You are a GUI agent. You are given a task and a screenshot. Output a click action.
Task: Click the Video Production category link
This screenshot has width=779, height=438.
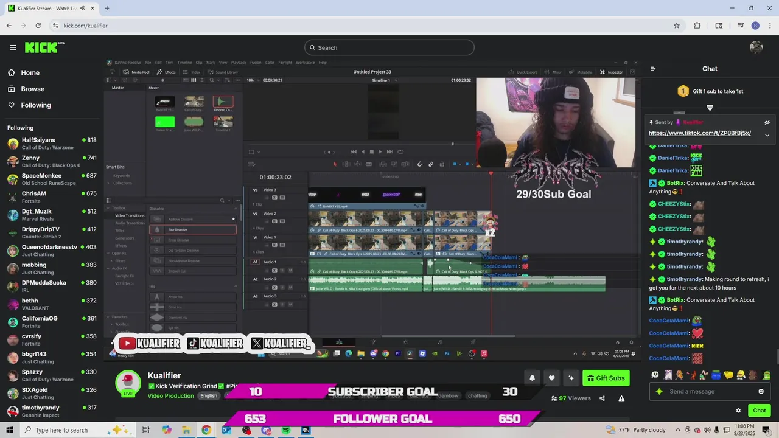pyautogui.click(x=170, y=396)
